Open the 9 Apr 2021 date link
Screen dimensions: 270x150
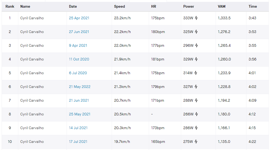[x=78, y=45]
